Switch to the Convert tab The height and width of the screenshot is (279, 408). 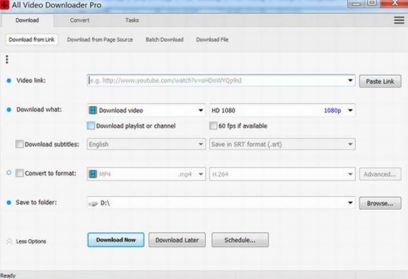(79, 20)
